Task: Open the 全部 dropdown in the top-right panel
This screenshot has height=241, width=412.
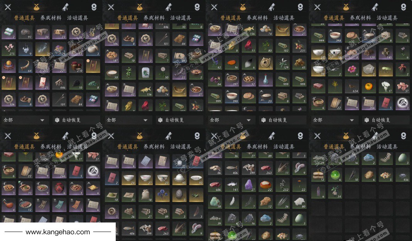Action: coord(335,120)
